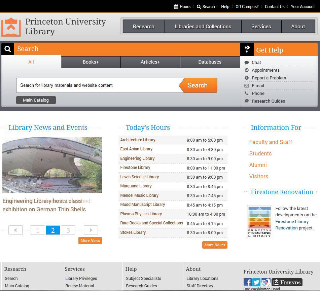The height and width of the screenshot is (291, 320).
Task: Click the library materials search input field
Action: pyautogui.click(x=98, y=85)
